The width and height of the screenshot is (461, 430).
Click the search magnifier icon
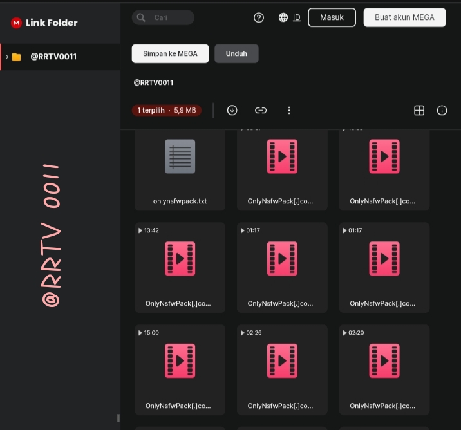point(141,17)
